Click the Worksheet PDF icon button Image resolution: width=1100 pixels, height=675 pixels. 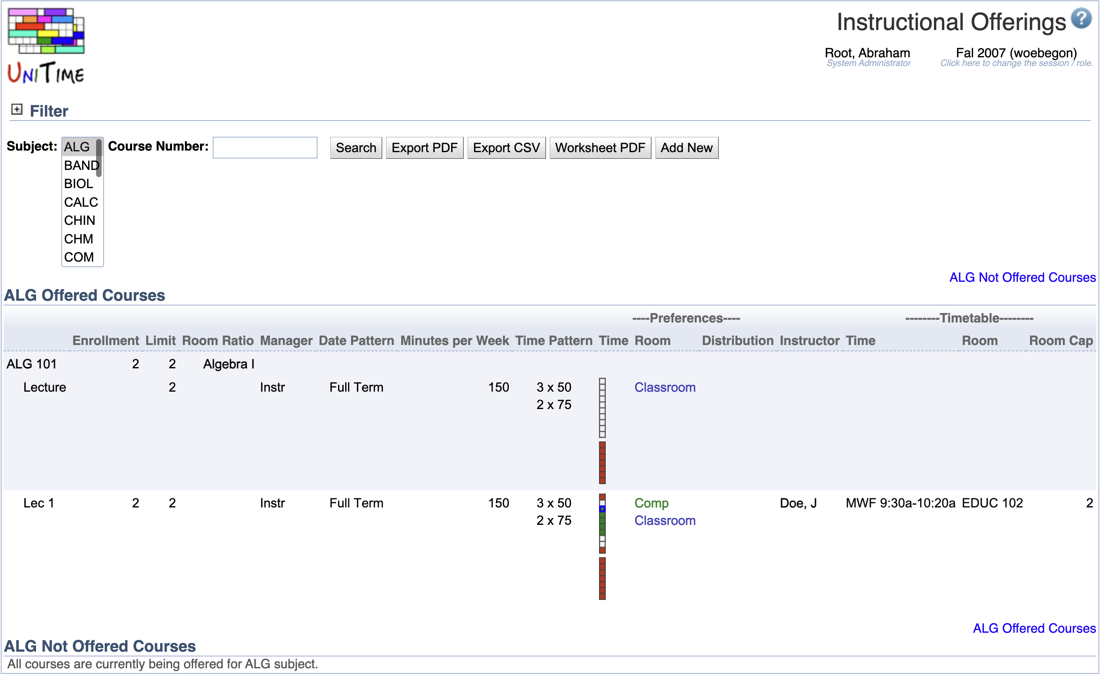(x=599, y=147)
